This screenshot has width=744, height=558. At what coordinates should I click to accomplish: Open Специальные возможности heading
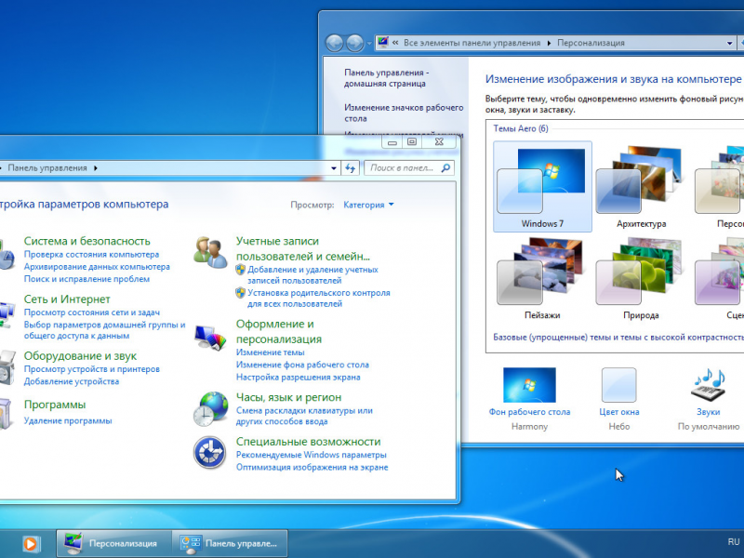point(309,442)
